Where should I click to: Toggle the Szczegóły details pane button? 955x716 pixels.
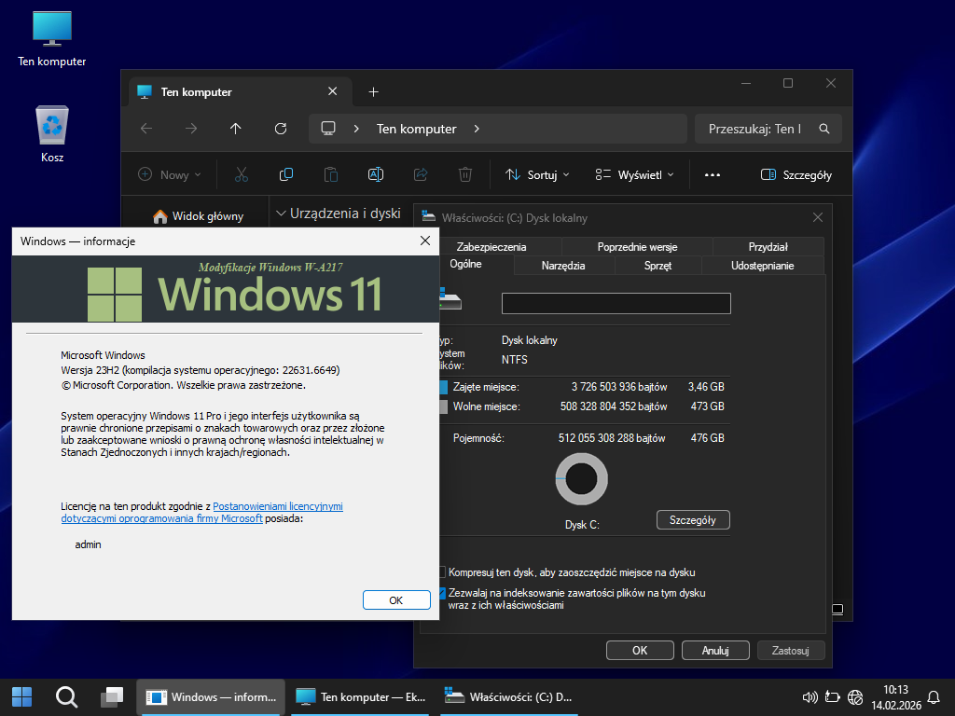tap(796, 174)
